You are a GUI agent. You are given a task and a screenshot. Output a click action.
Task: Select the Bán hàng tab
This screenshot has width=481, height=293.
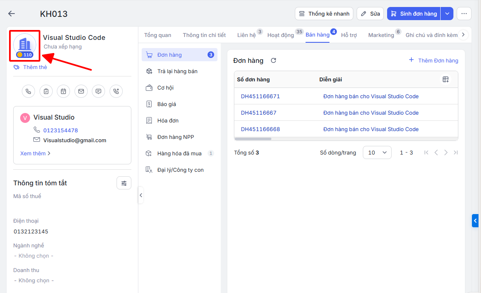[318, 35]
